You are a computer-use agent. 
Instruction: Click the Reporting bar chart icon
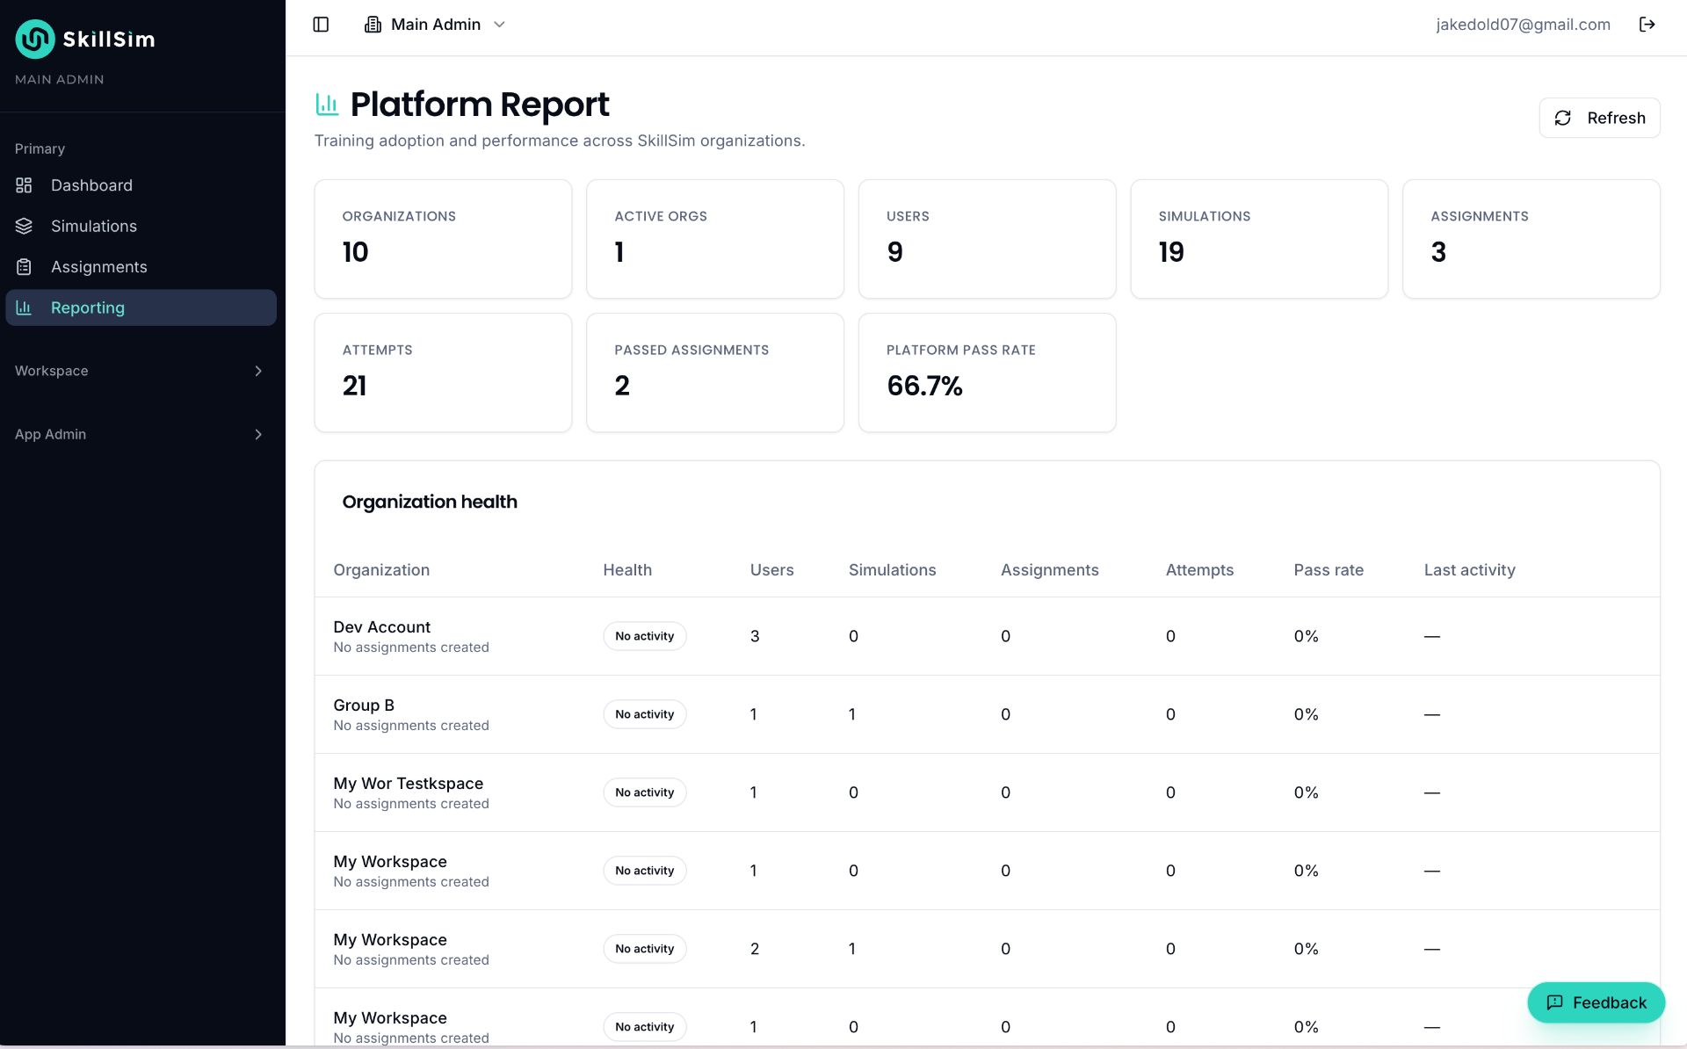(x=24, y=307)
